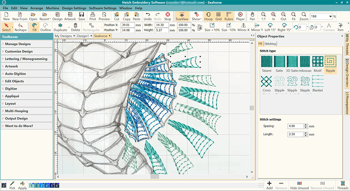Click the Spacing value field

tap(295, 126)
